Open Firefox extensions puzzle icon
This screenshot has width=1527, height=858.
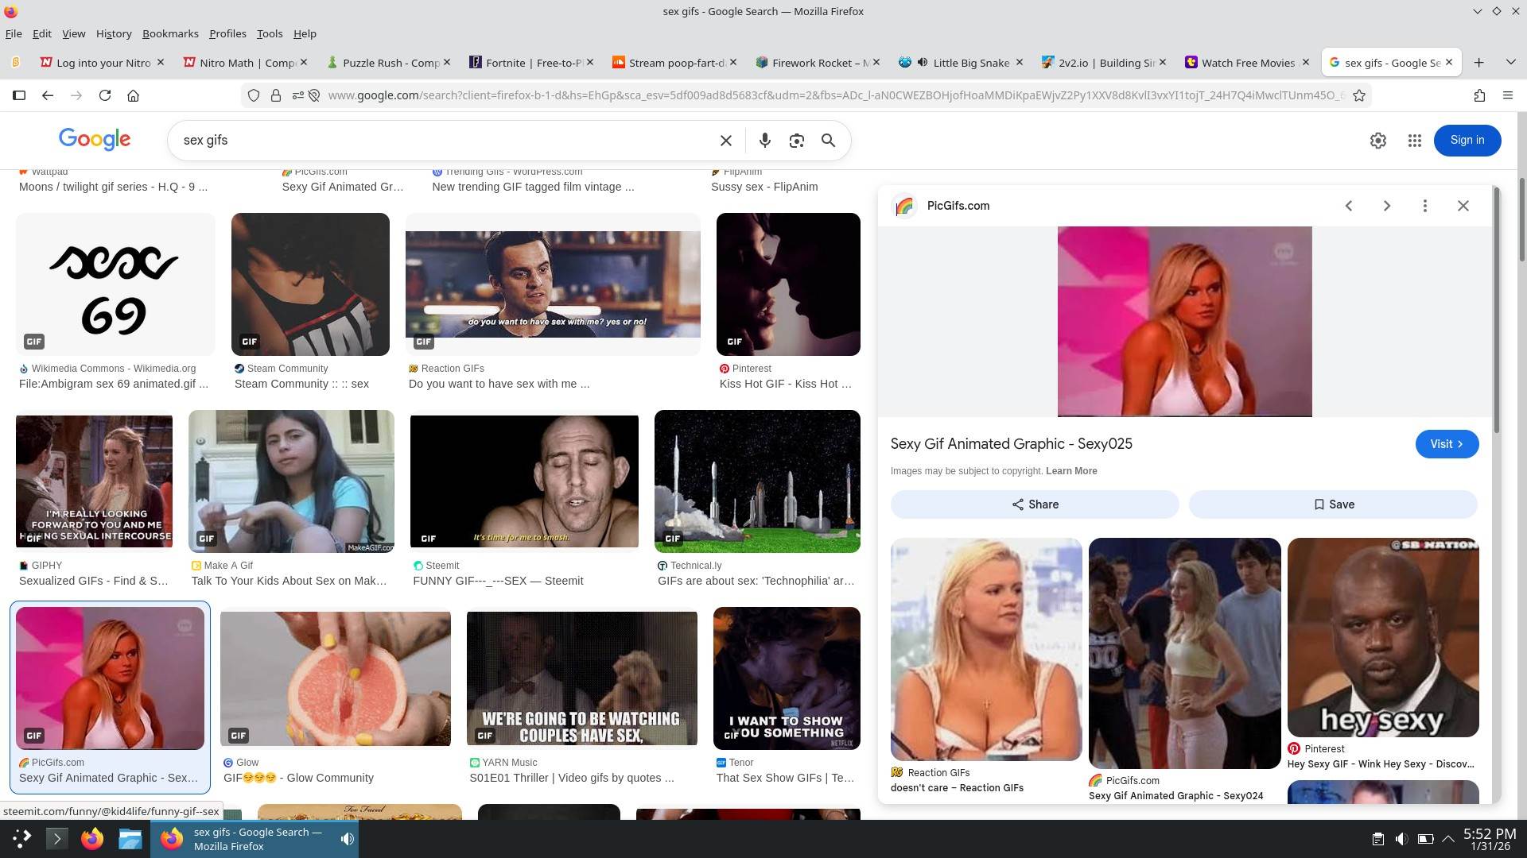[1479, 95]
